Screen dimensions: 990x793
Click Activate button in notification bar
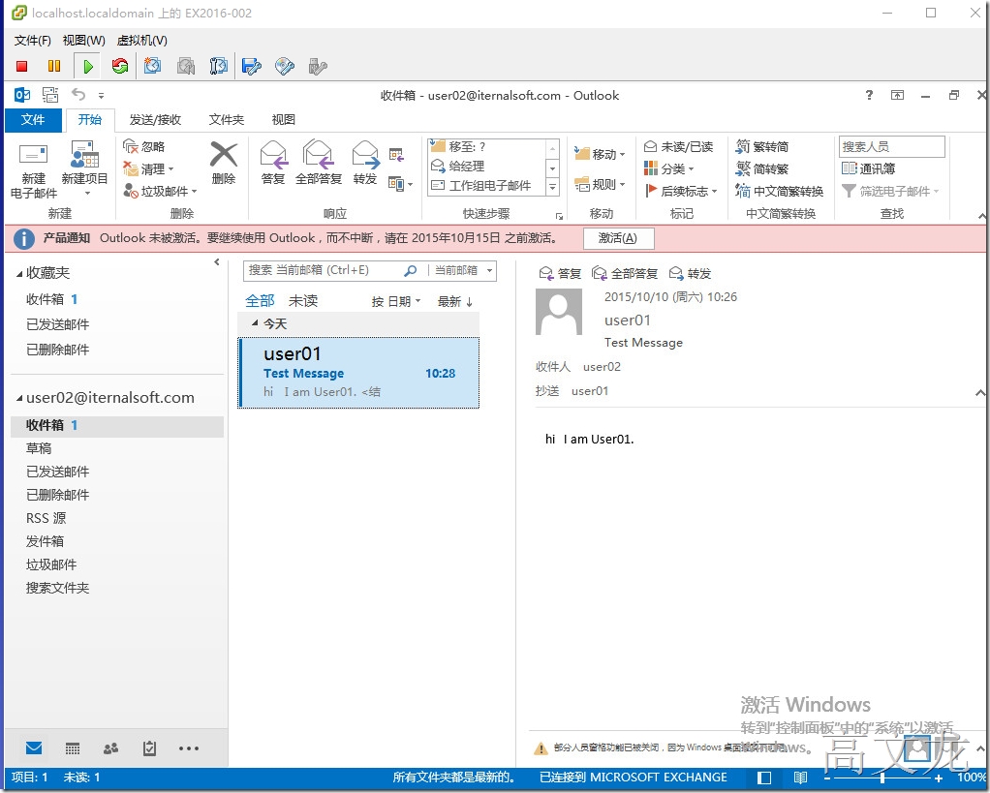tap(617, 238)
